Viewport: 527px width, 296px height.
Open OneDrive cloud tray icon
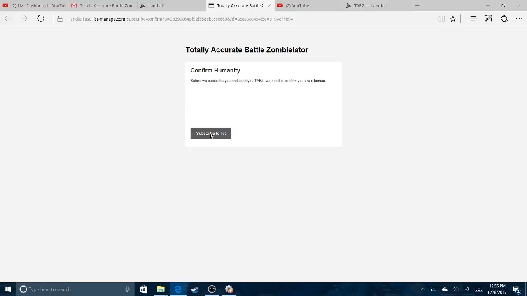click(445, 289)
